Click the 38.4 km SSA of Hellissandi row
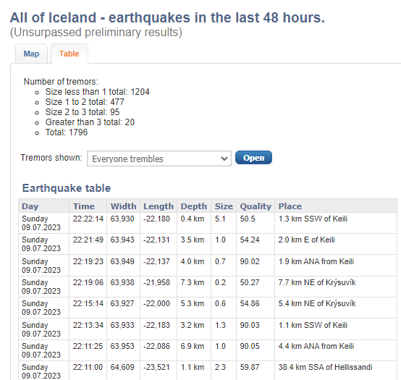Screen dimensions: 401x380 pos(208,371)
